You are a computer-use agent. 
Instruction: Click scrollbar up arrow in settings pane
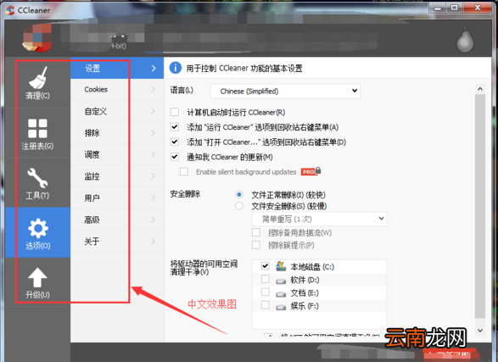[x=480, y=89]
